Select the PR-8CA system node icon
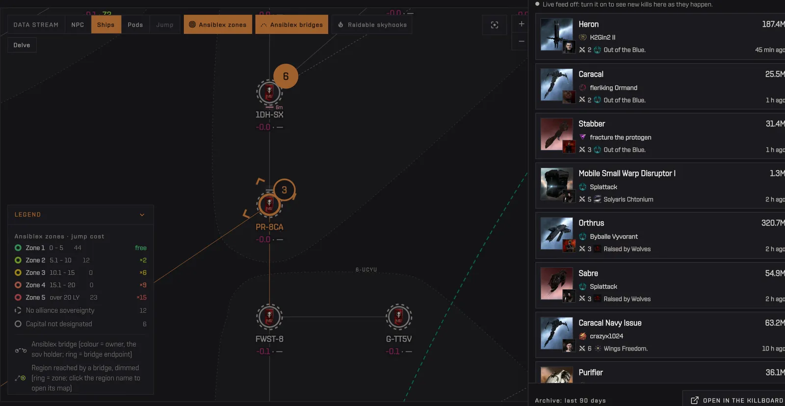 269,205
